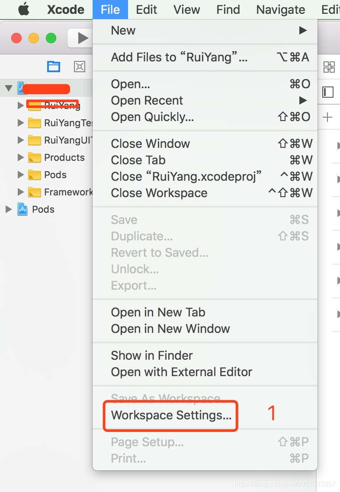This screenshot has width=340, height=492.
Task: Click the Pods project blueprint icon
Action: click(x=22, y=209)
